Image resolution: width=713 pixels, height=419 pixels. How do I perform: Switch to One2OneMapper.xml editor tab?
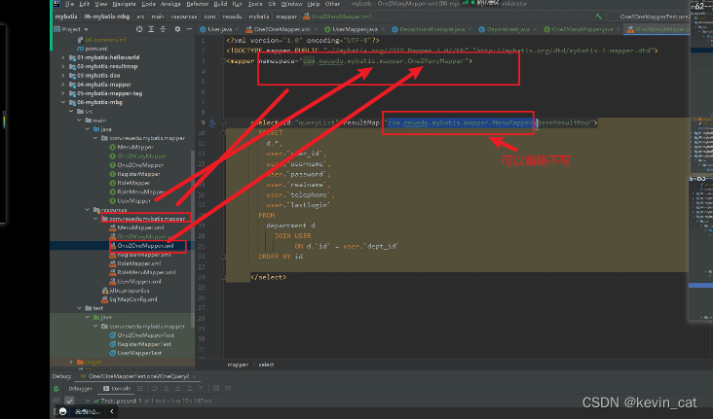(x=279, y=29)
